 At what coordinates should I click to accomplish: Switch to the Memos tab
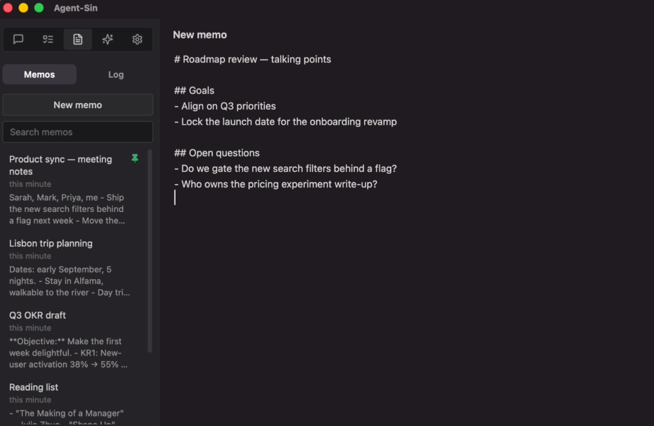[39, 74]
